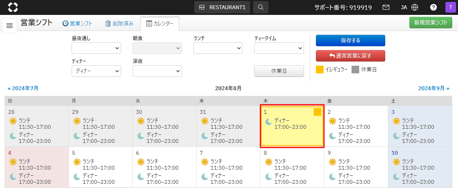
Task: Click the 休業日 button
Action: 279,71
